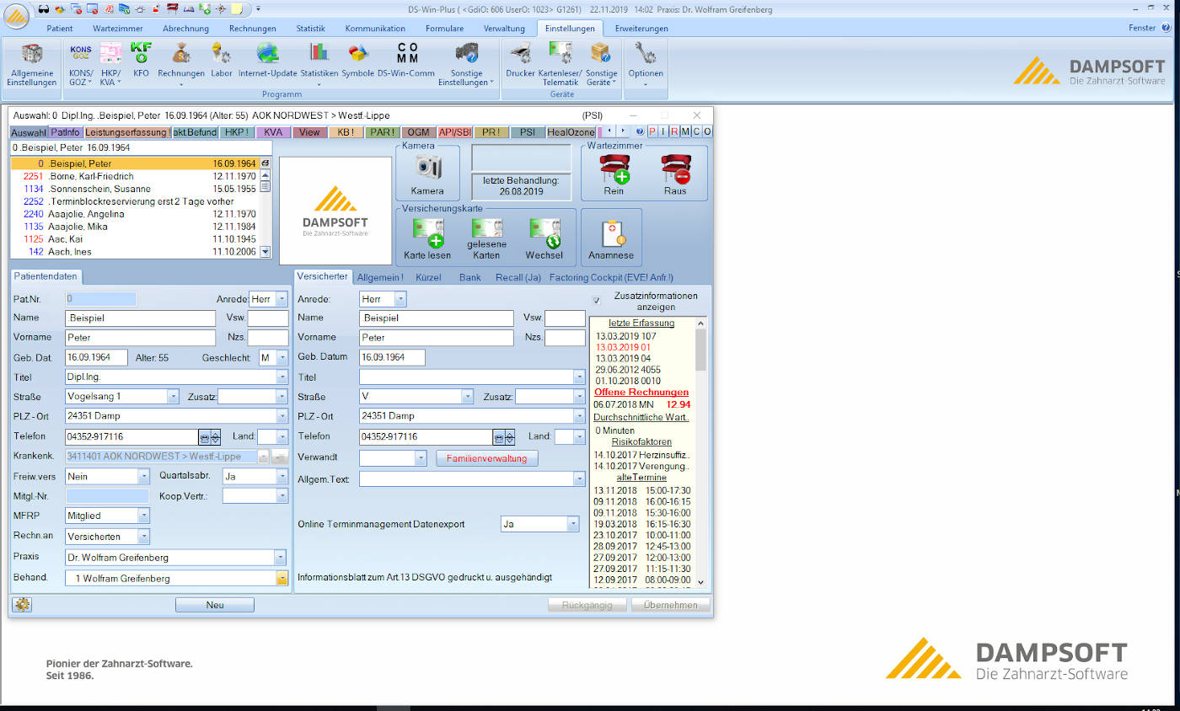Viewport: 1180px width, 711px height.
Task: Switch to the Abrechnung ribbon tab
Action: click(185, 28)
